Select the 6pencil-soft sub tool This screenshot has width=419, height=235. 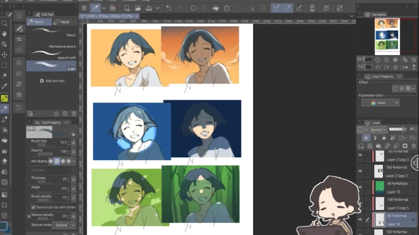(x=51, y=56)
